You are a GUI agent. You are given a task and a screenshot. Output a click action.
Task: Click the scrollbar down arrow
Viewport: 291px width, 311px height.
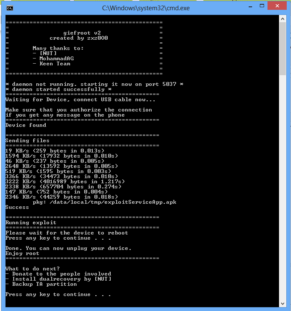[x=283, y=303]
